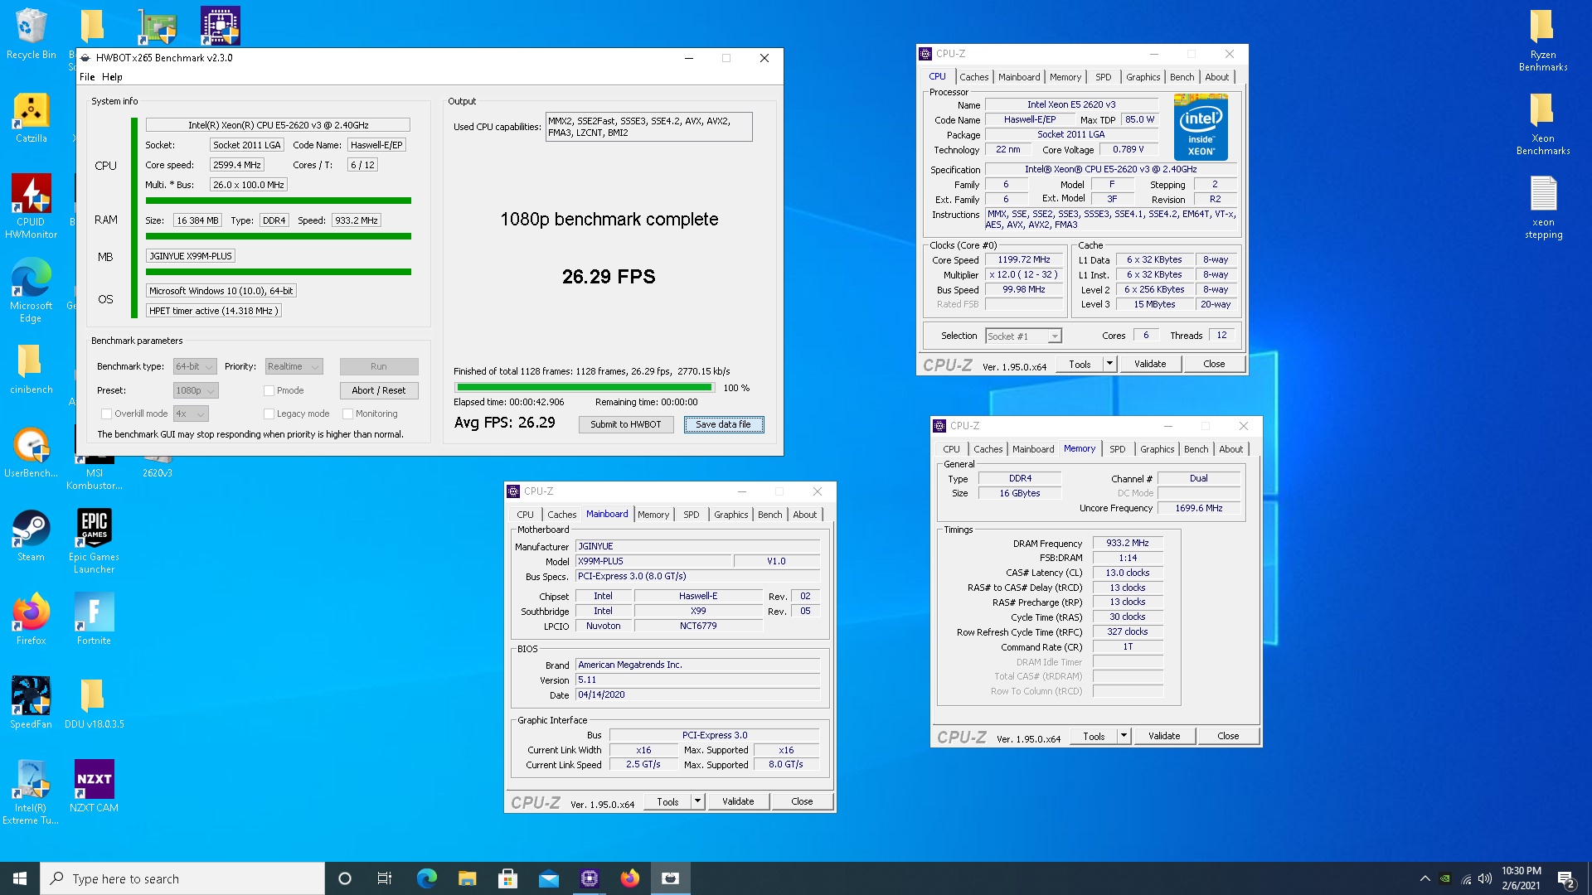
Task: Switch to Graphics tab in Mainboard window
Action: (730, 515)
